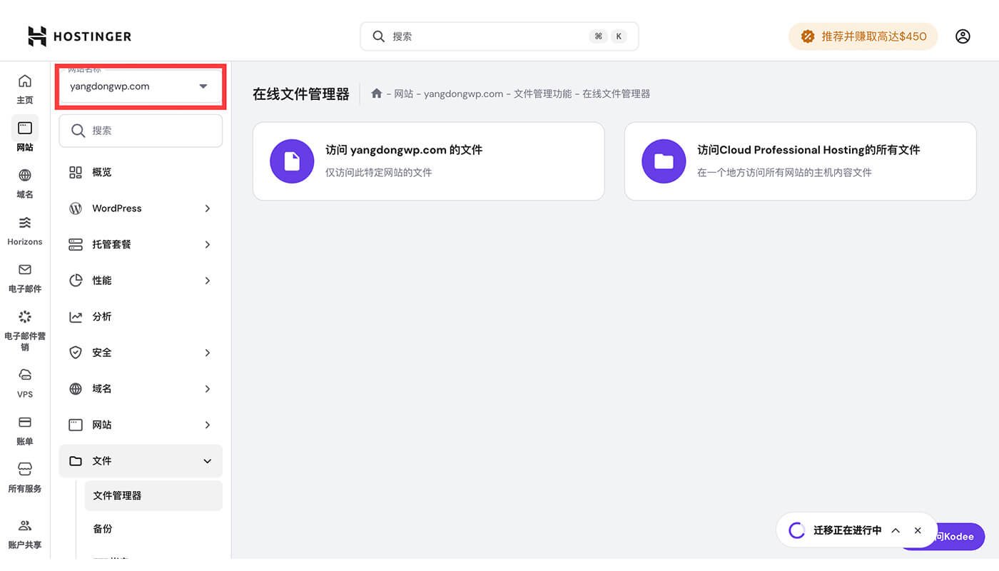Open the account profile icon top right

click(963, 36)
